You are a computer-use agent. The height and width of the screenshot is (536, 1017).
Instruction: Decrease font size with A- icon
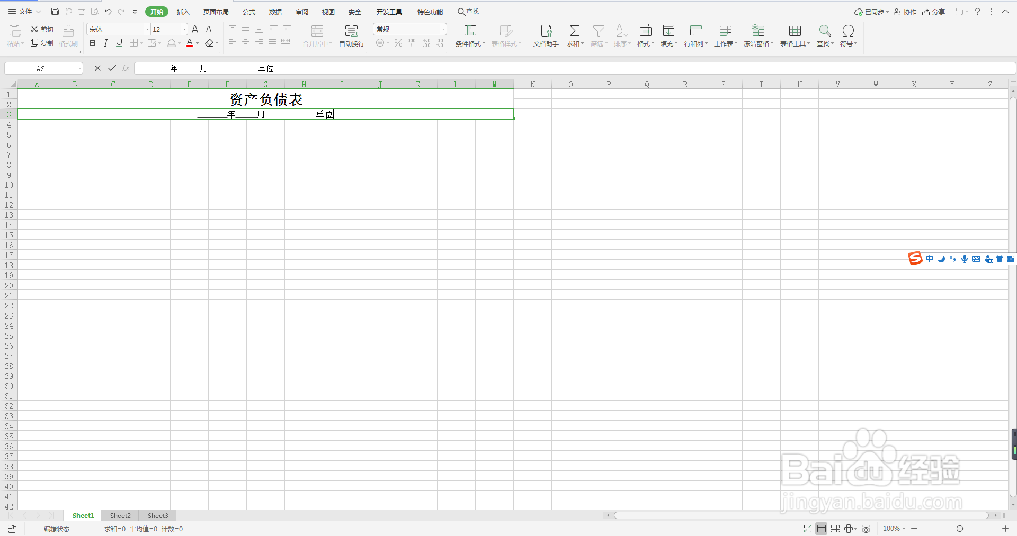coord(210,29)
